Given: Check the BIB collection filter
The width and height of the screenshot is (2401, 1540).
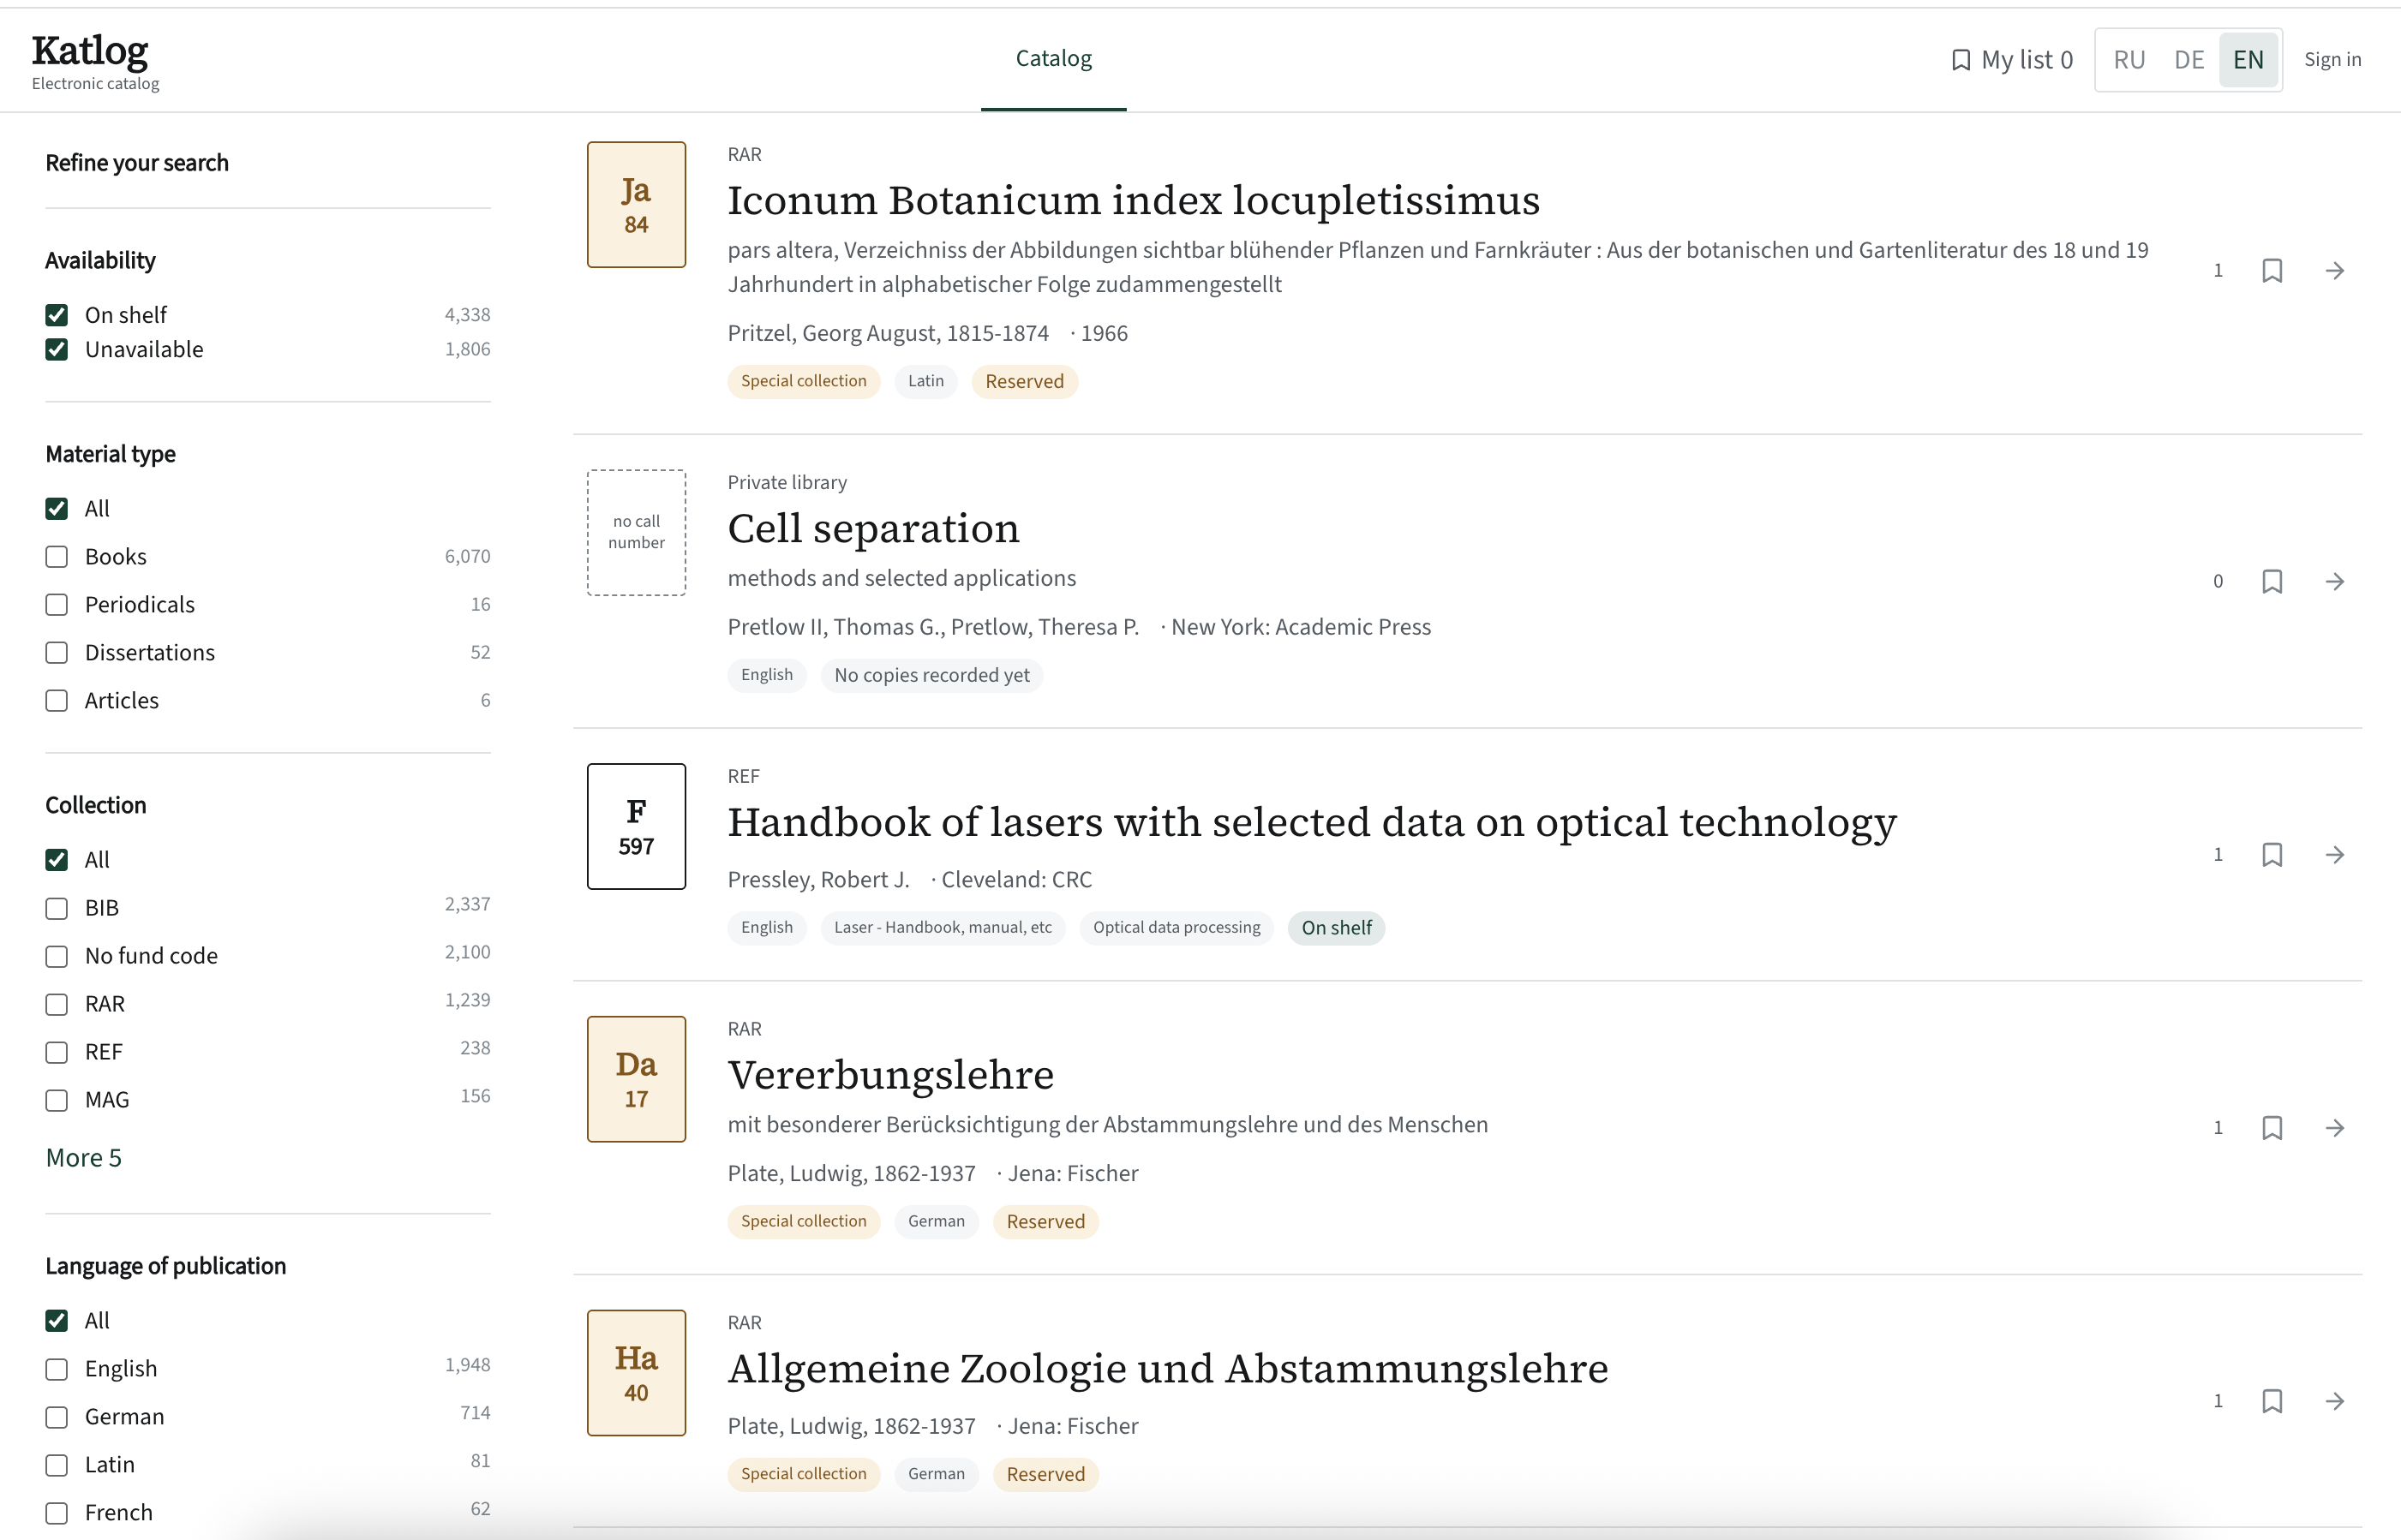Looking at the screenshot, I should 57,908.
